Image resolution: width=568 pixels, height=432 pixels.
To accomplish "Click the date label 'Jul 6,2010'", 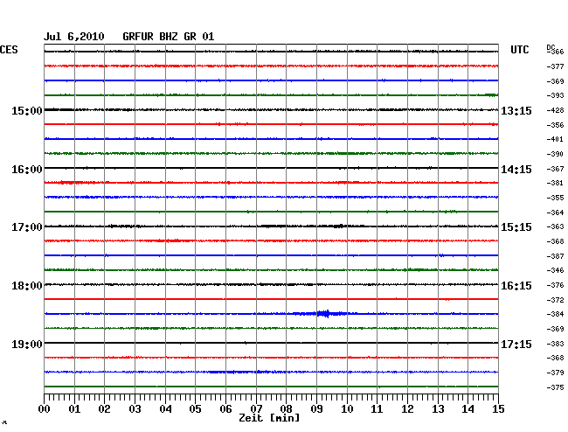I will 74,37.
